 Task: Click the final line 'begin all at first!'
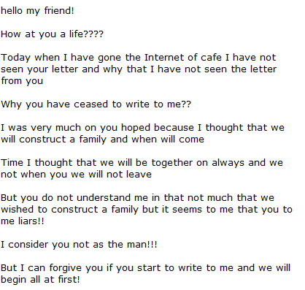pyautogui.click(x=40, y=280)
